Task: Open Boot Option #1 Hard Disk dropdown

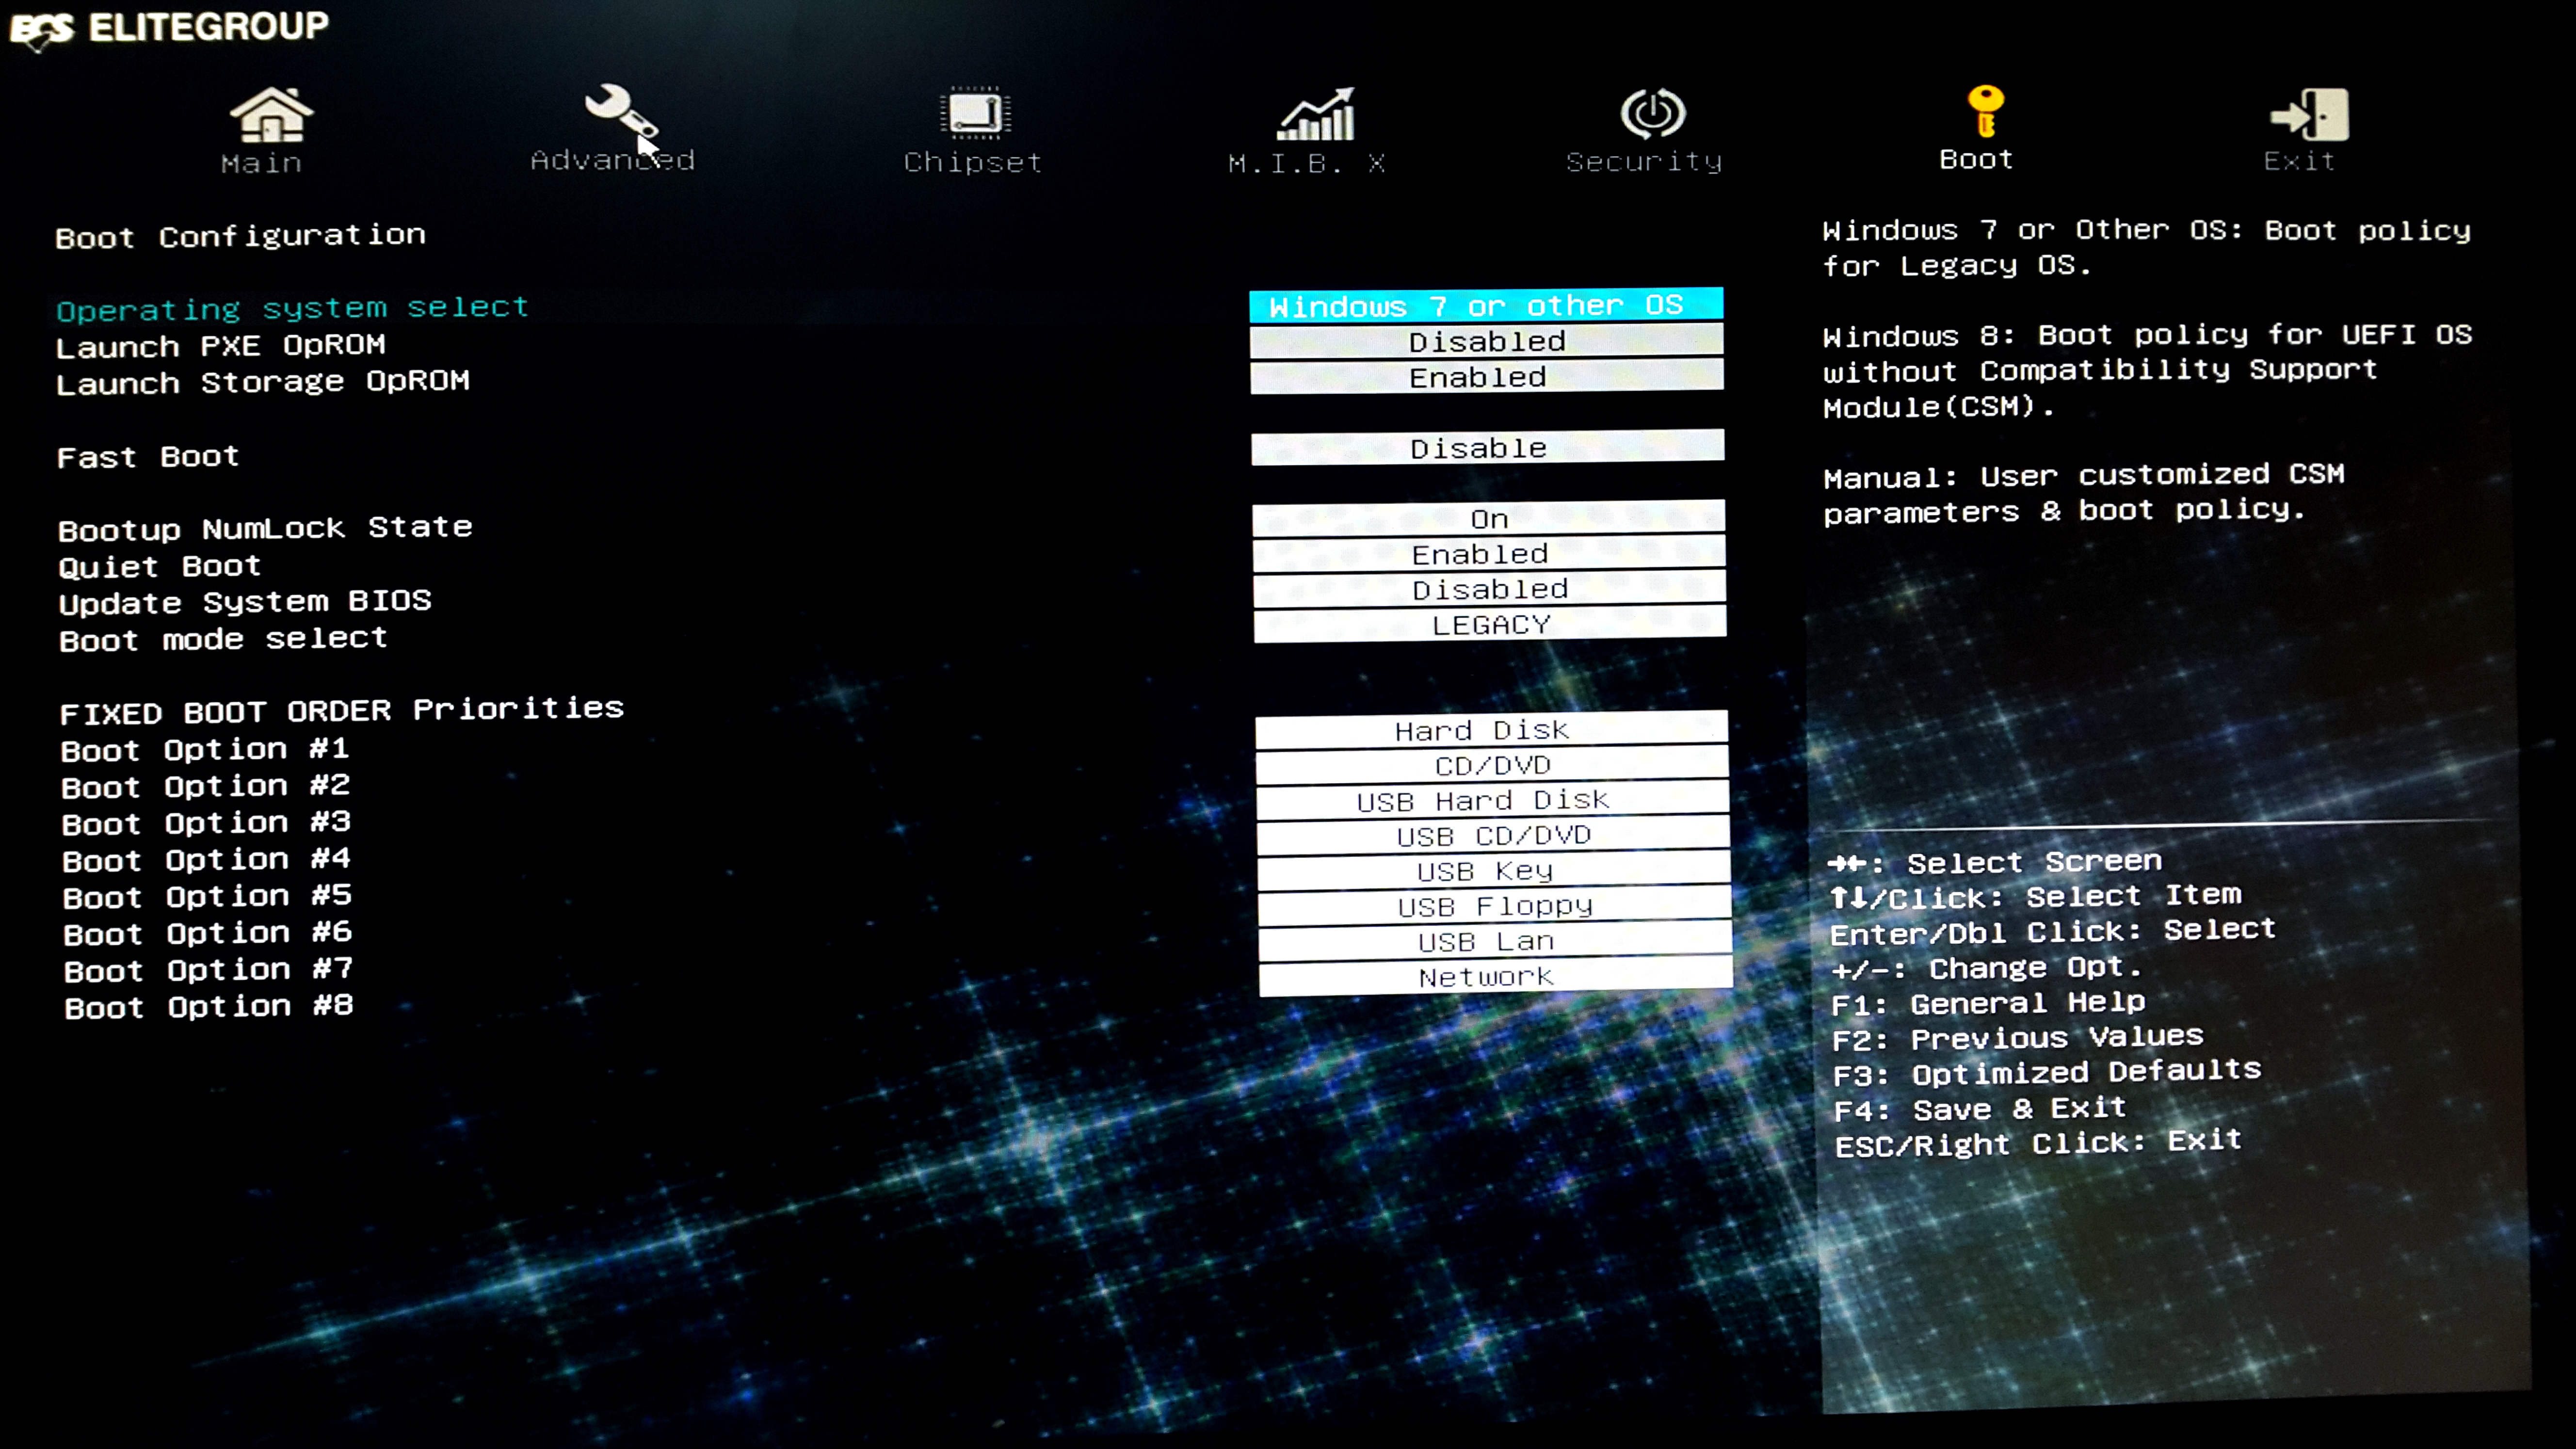Action: pos(1492,730)
